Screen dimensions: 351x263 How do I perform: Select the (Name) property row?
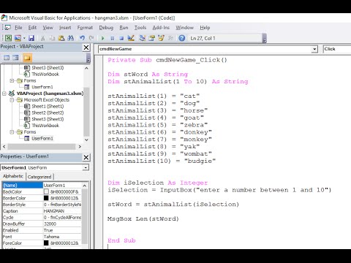[42, 186]
